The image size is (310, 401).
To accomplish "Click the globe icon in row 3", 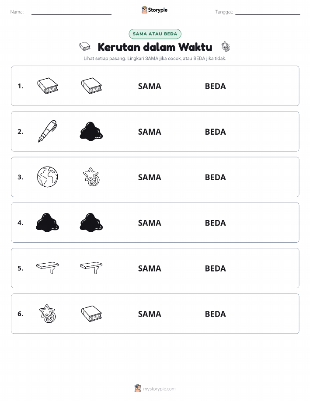I will coord(48,177).
